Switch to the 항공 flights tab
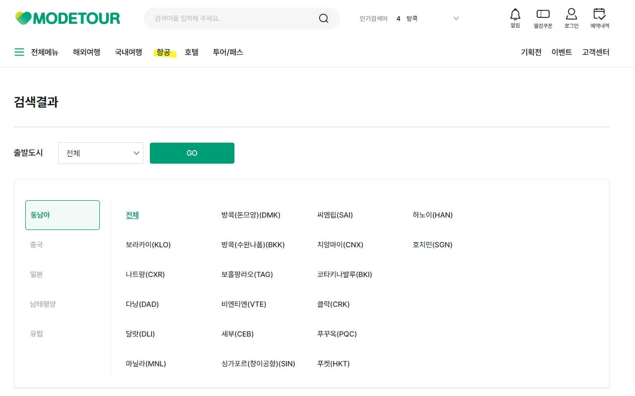The height and width of the screenshot is (396, 635). coord(163,52)
